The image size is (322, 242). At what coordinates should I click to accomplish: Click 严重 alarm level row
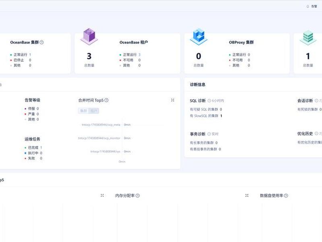tap(32, 114)
